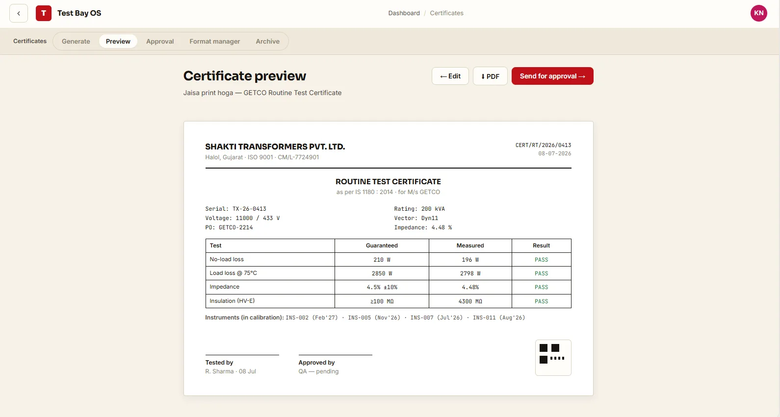Click the Serial: TX-26-0413 line
Viewport: 780px width, 417px height.
click(235, 209)
